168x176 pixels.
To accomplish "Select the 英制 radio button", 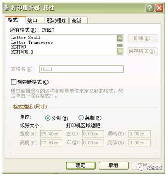I will pos(81,118).
